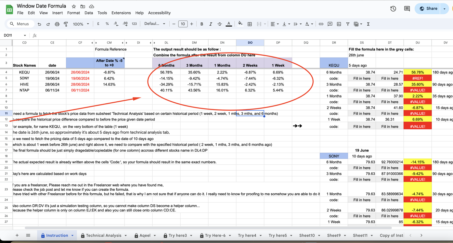Move the document using the folder icon
This screenshot has width=453, height=243.
[83, 6]
